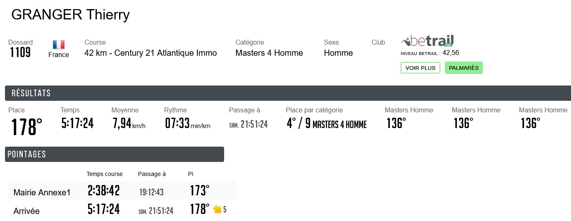This screenshot has height=221, width=571.
Task: Select the Arrivée checkpoint label
Action: pos(26,211)
